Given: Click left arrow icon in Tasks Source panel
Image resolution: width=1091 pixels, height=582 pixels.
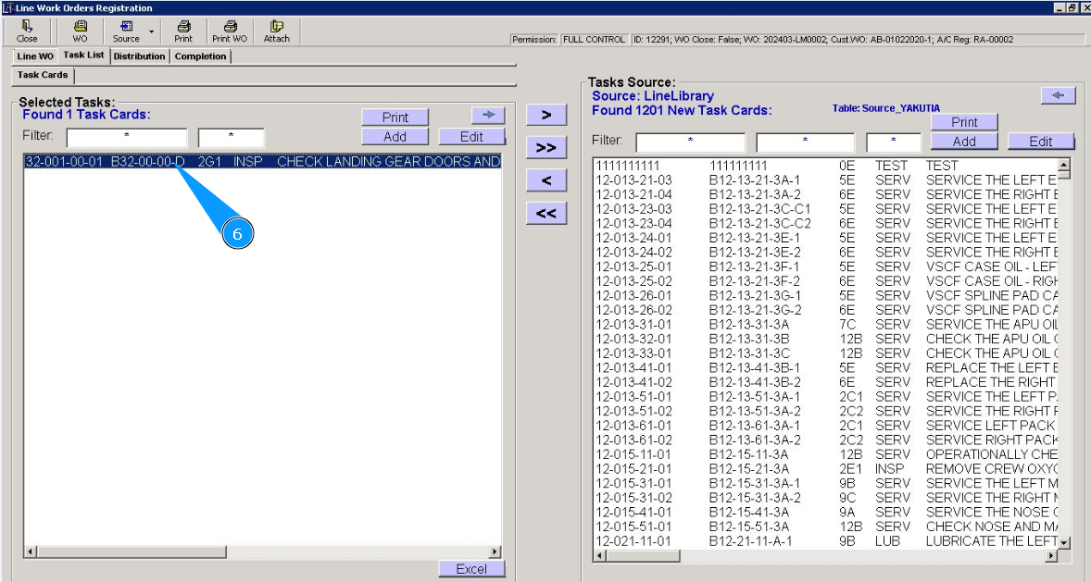Looking at the screenshot, I should pos(1059,95).
